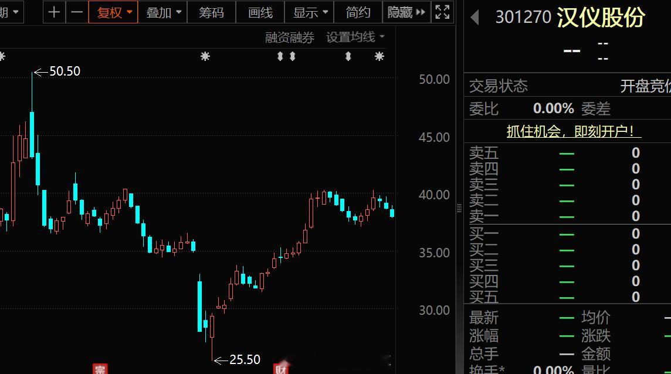Click the panel splitter handle beside the order book
671x374 pixels.
pyautogui.click(x=459, y=208)
